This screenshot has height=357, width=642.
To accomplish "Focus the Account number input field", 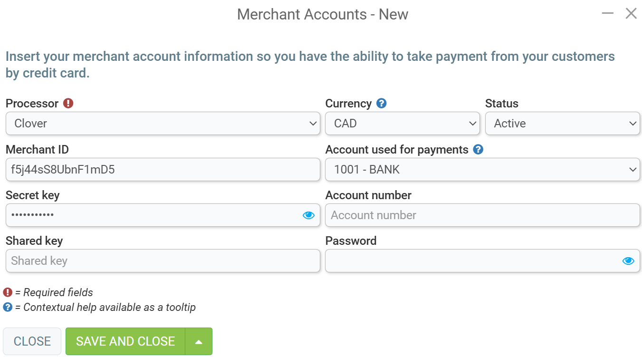I will [x=483, y=215].
